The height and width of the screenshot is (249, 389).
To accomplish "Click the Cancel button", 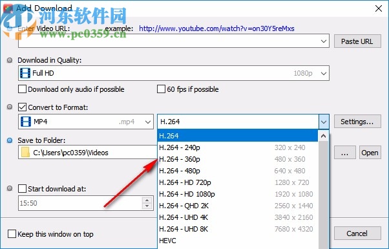I will pyautogui.click(x=357, y=233).
